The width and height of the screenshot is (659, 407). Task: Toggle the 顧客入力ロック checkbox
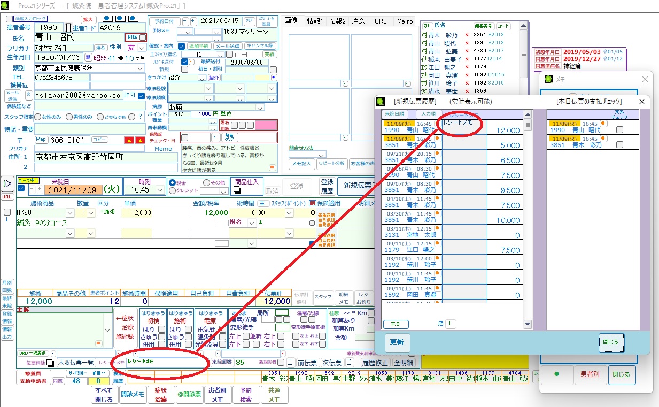click(x=9, y=19)
